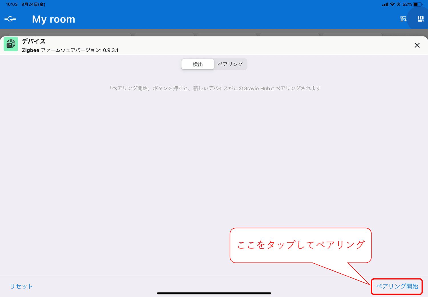The height and width of the screenshot is (297, 428).
Task: Tap the pairing instruction hint text
Action: click(x=215, y=88)
